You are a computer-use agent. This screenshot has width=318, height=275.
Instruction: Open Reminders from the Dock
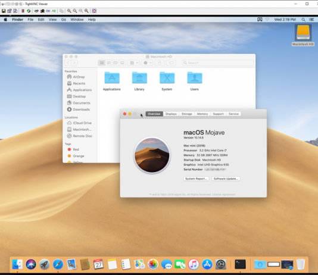coord(126,264)
